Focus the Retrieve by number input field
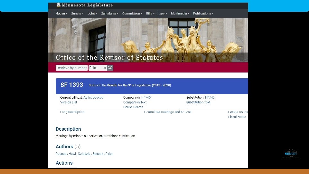Image resolution: width=309 pixels, height=174 pixels. point(72,68)
